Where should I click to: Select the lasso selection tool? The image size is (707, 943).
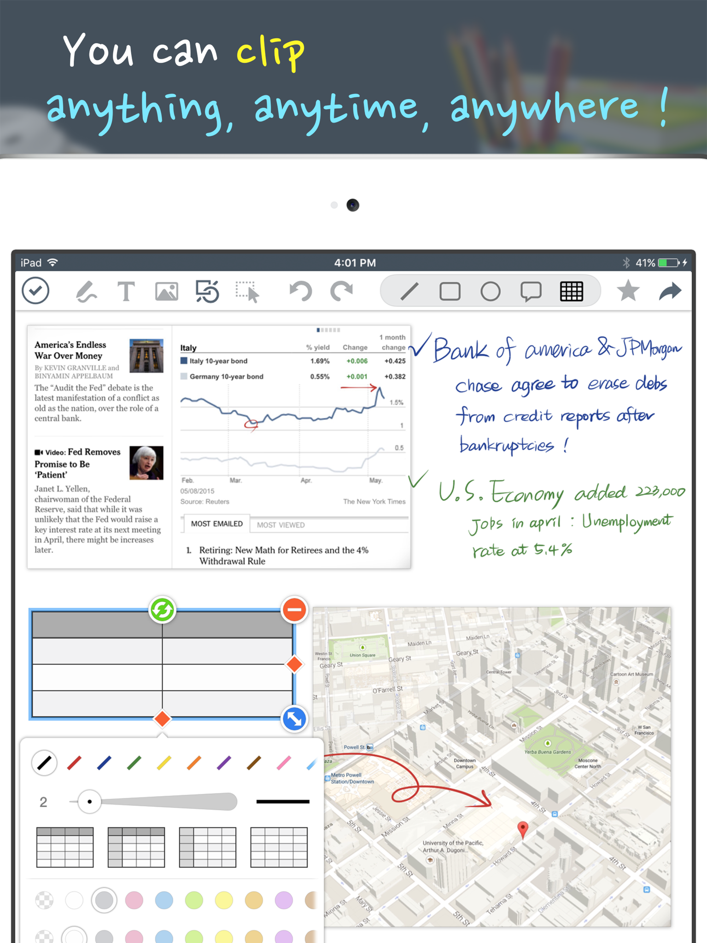tap(247, 291)
